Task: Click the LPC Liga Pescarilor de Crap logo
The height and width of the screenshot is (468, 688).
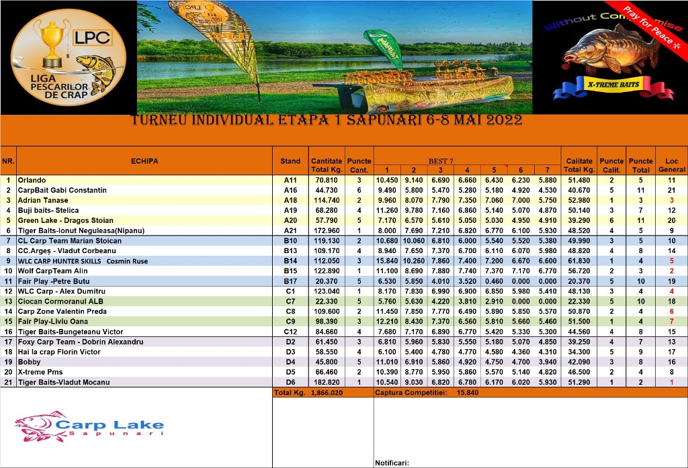Action: coord(67,60)
